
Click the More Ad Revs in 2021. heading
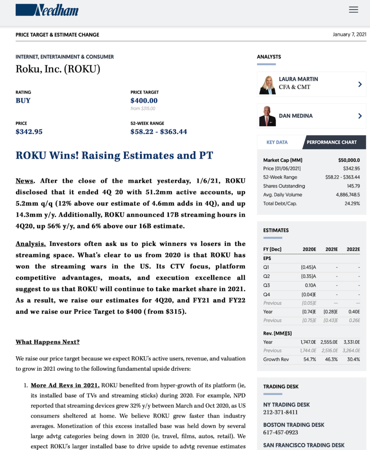coord(65,385)
